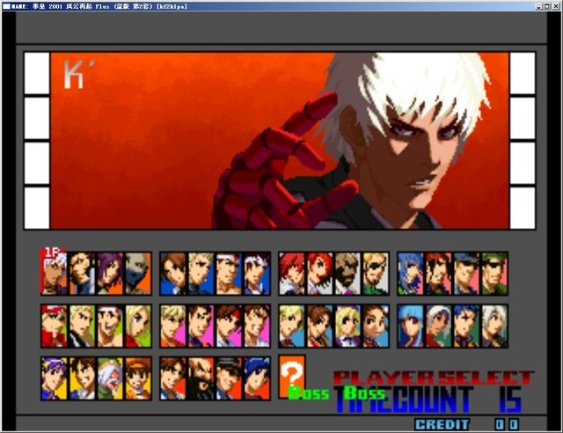563x433 pixels.
Task: Select K' portrait marked 1P
Action: click(x=54, y=274)
